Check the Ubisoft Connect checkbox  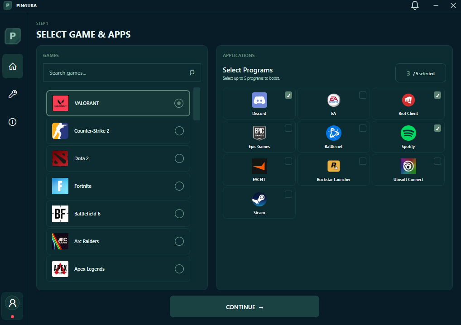[437, 161]
